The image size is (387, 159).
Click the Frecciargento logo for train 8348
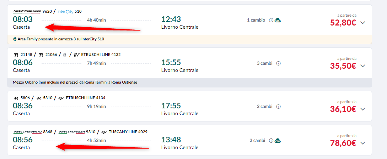(x=27, y=132)
